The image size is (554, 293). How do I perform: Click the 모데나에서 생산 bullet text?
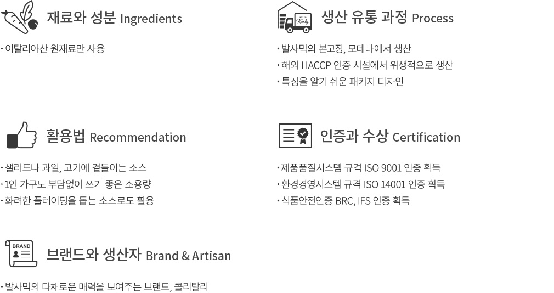[344, 48]
